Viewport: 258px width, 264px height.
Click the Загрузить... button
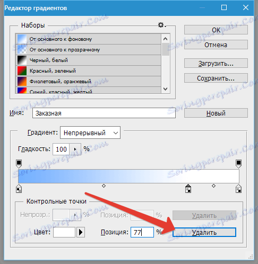(216, 63)
